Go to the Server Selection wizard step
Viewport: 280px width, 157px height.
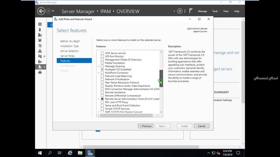click(x=70, y=51)
